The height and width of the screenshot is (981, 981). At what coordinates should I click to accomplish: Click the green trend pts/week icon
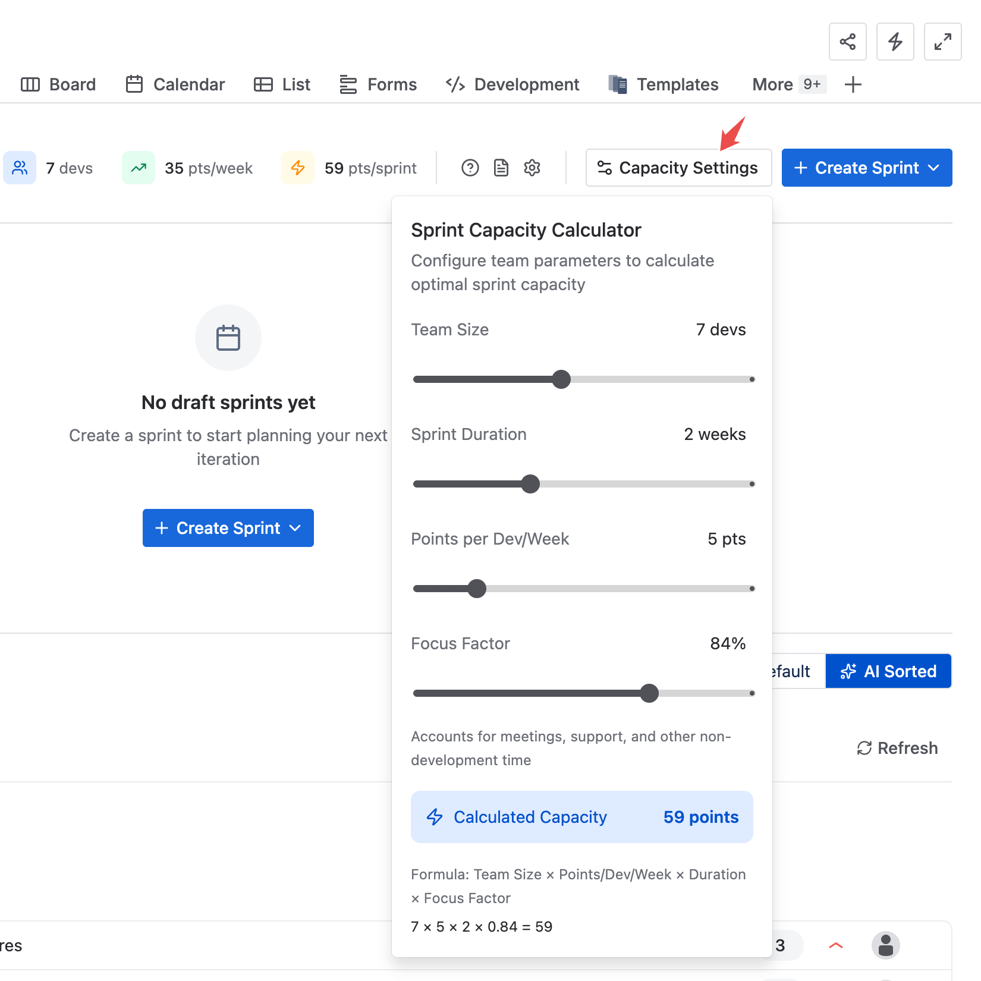pos(139,168)
